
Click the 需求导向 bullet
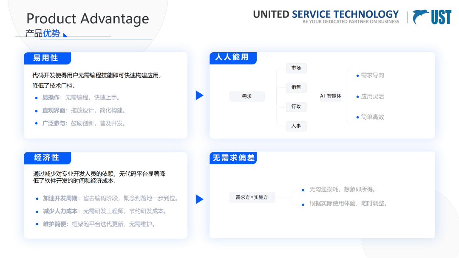coord(370,76)
